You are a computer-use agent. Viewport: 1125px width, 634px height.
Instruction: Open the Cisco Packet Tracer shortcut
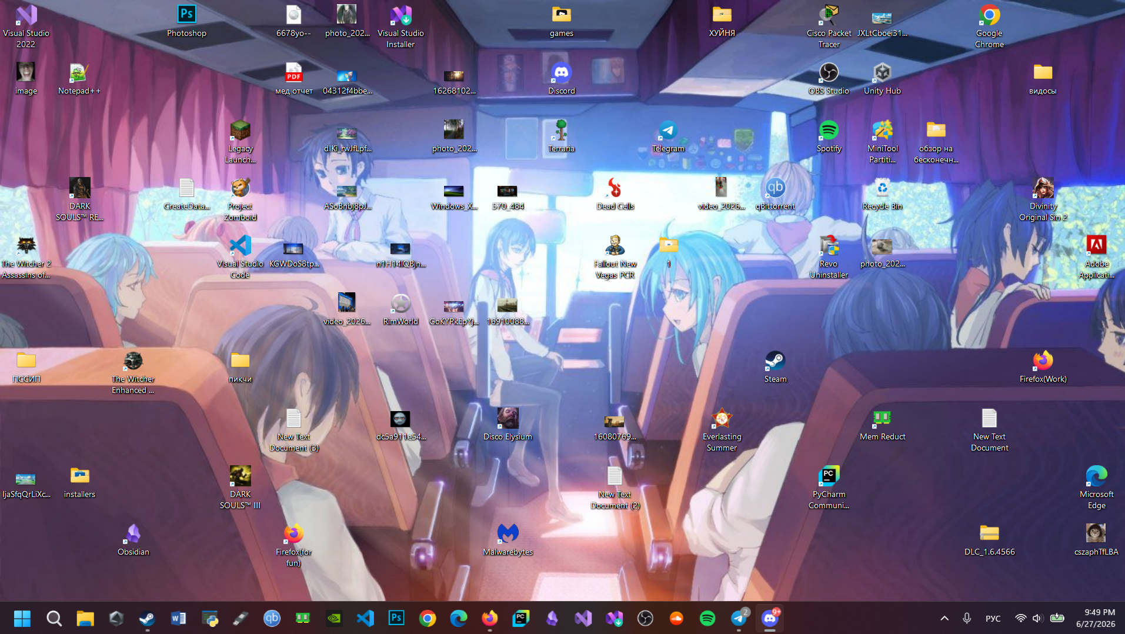pos(829,26)
